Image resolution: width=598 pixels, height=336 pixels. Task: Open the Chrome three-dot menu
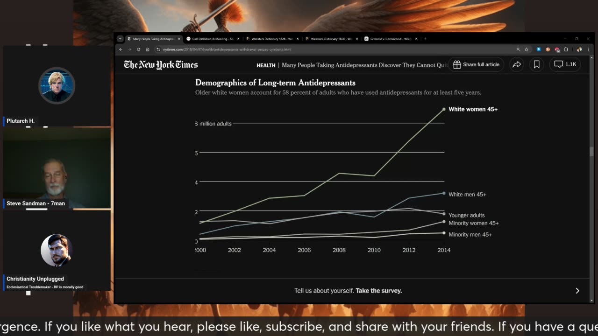588,49
